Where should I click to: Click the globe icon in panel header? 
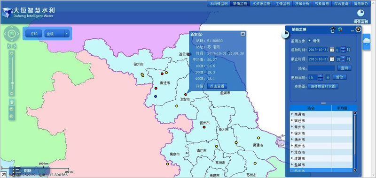(x=340, y=30)
